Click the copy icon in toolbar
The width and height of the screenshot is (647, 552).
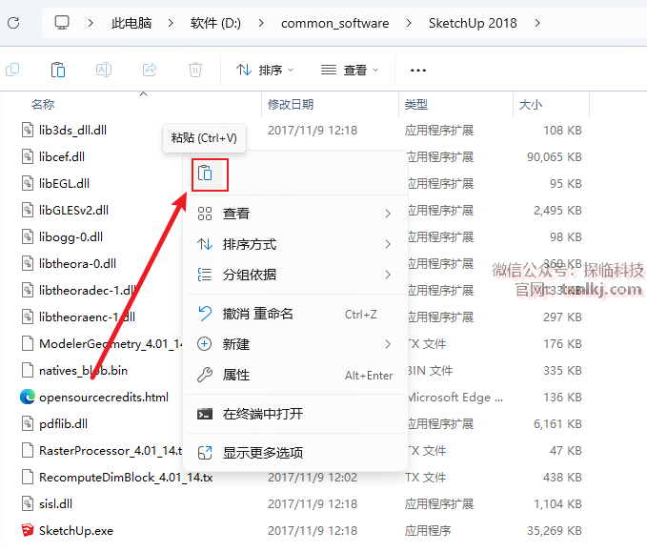[12, 70]
